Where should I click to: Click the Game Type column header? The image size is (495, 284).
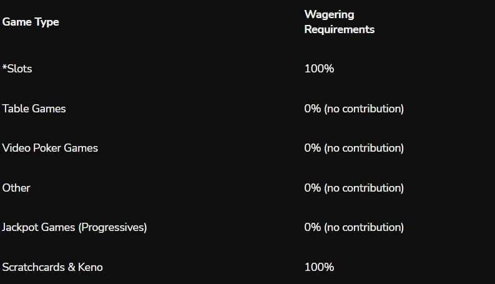(x=31, y=22)
